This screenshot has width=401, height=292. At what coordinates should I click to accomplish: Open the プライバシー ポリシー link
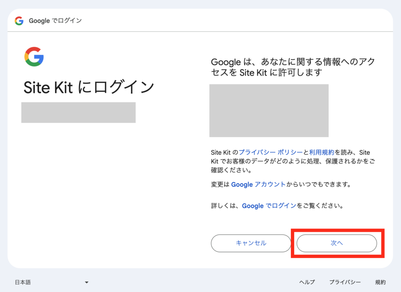pyautogui.click(x=271, y=152)
